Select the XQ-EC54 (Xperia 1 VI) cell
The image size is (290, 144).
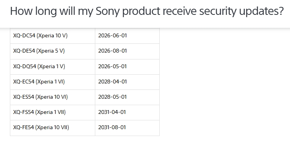click(53, 82)
